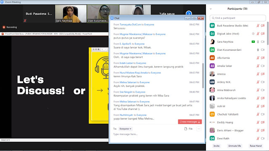Click sender name E. Aprilia R. in chat
269x151 pixels.
125,44
